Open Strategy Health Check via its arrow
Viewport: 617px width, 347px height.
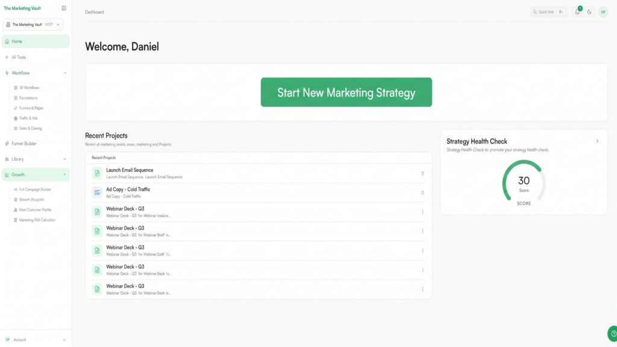click(x=597, y=141)
